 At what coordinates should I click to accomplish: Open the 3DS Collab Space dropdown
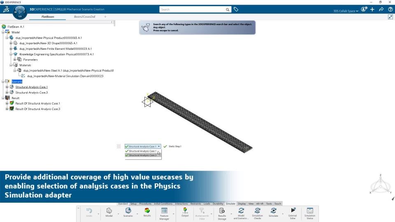click(x=346, y=11)
